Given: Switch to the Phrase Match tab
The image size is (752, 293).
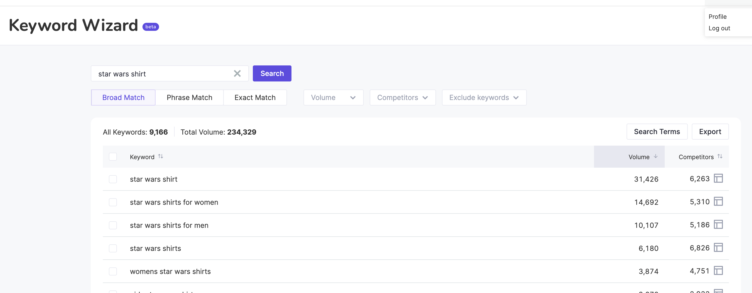Looking at the screenshot, I should 189,97.
